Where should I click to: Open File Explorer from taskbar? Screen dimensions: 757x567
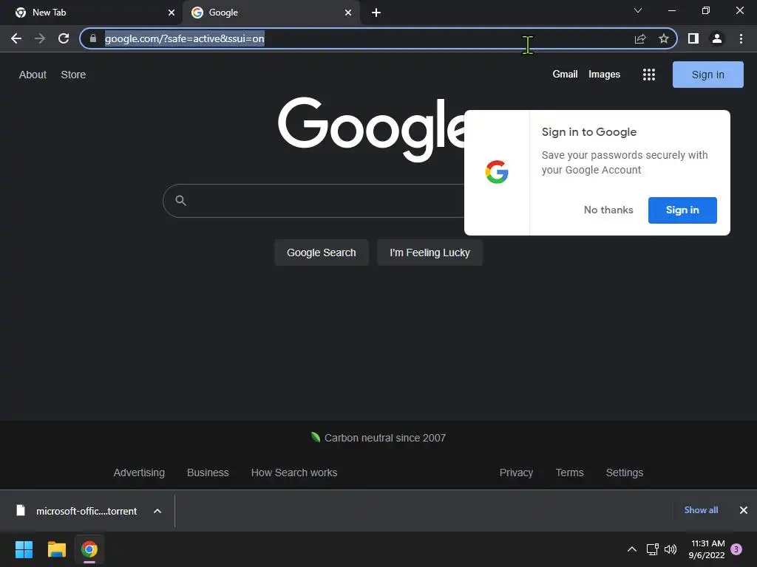tap(56, 549)
